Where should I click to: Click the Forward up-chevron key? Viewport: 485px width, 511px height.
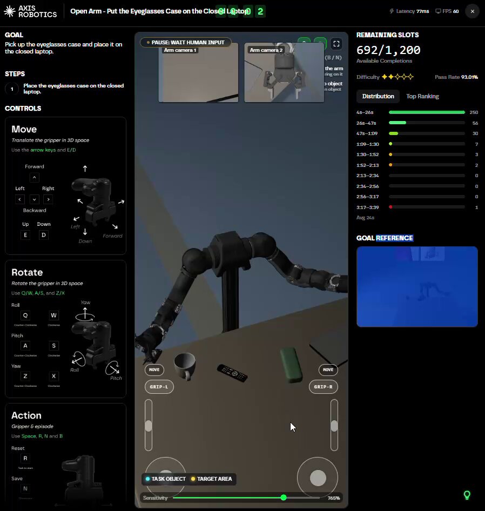coord(34,178)
